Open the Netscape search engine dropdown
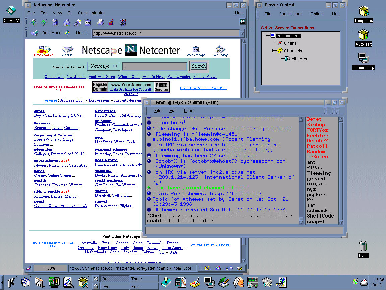 point(104,66)
